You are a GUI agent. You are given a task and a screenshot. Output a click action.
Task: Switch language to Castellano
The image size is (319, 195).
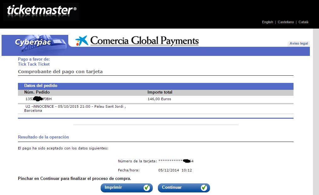(286, 22)
